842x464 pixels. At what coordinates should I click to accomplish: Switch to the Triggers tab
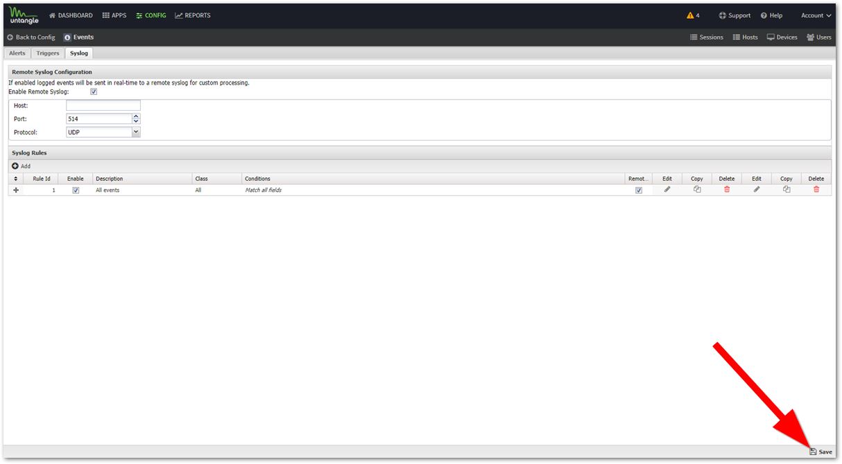[48, 53]
